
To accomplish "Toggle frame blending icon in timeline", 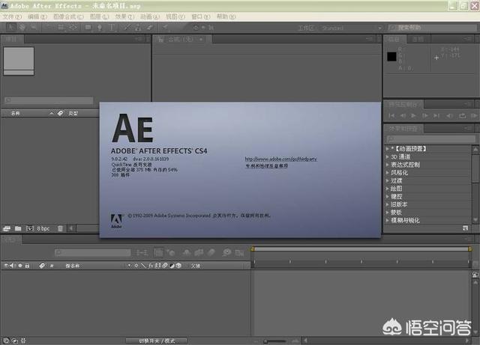I will point(199,252).
